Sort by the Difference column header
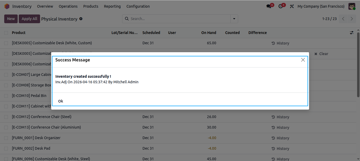 point(257,33)
